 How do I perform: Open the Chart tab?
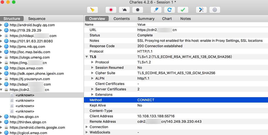167,19
